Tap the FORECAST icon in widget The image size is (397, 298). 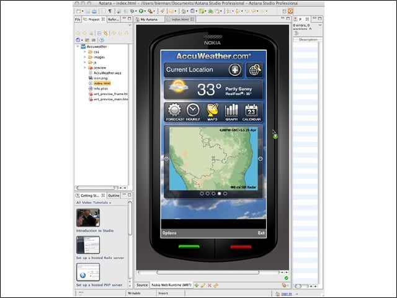point(174,112)
